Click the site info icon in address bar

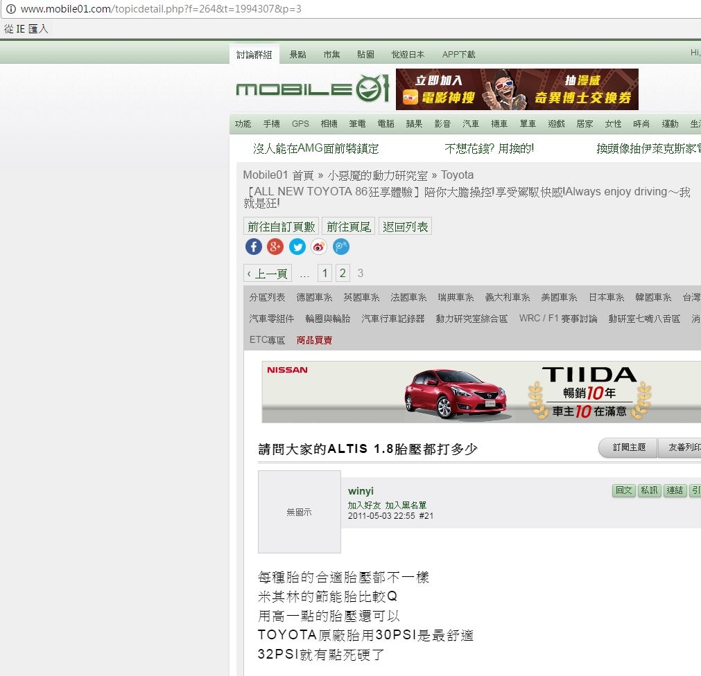pos(10,9)
